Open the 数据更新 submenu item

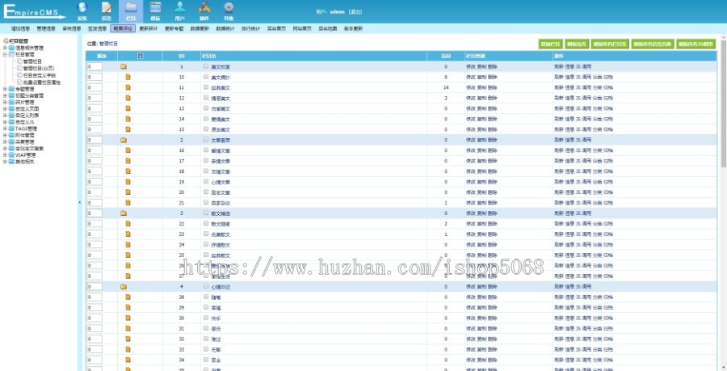point(200,28)
